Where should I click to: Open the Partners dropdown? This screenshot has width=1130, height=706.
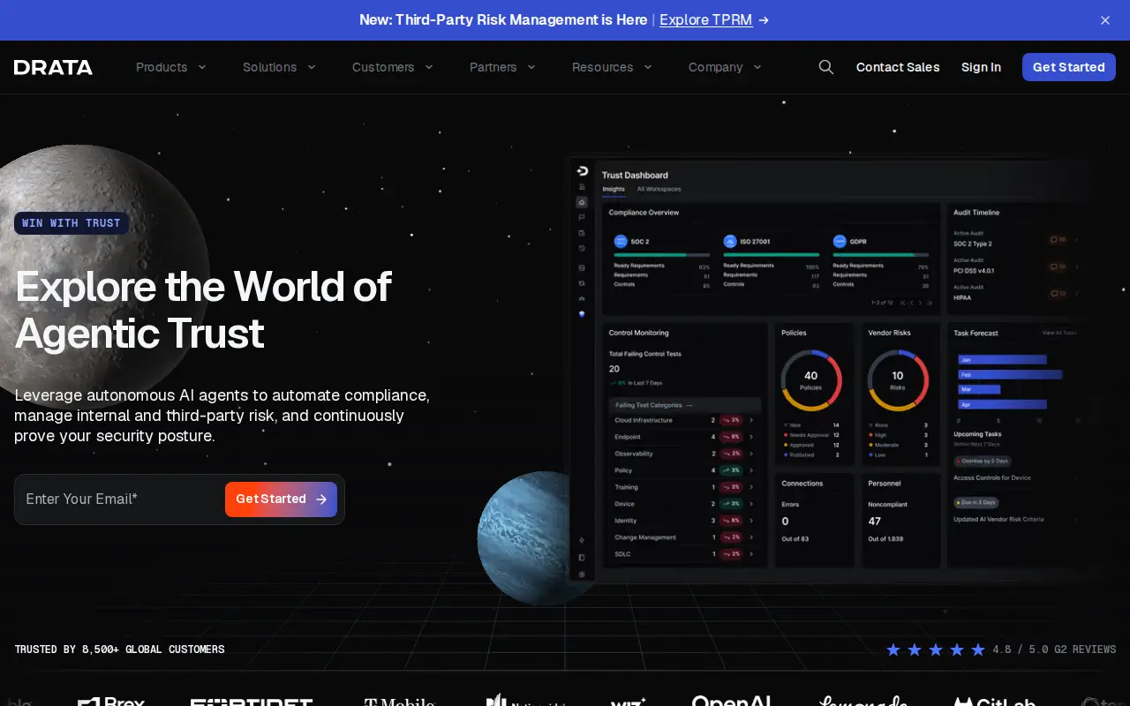click(x=502, y=67)
